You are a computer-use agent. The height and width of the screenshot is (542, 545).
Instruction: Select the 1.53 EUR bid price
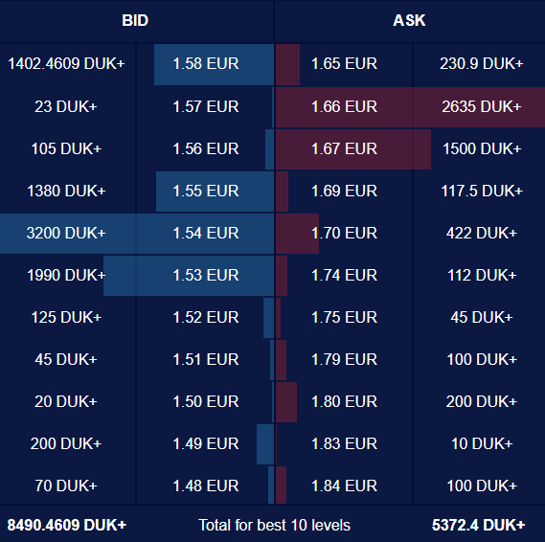click(x=206, y=276)
